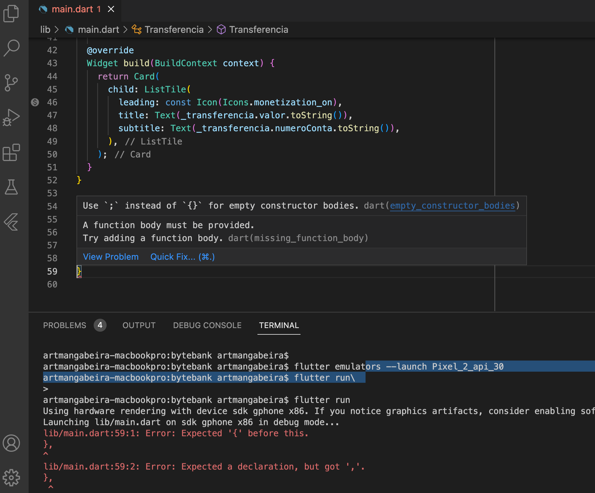Click 'BuildContext context' on line 43

pyautogui.click(x=207, y=63)
